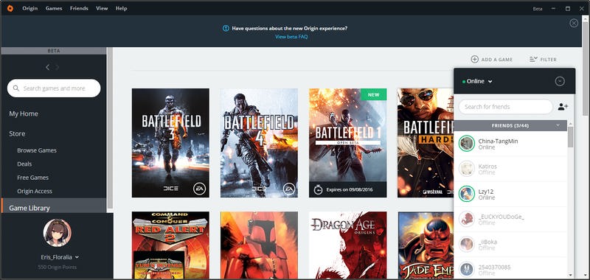Click the timer icon on Battlefield 1
Screen dimensions: 590x280
pyautogui.click(x=318, y=189)
